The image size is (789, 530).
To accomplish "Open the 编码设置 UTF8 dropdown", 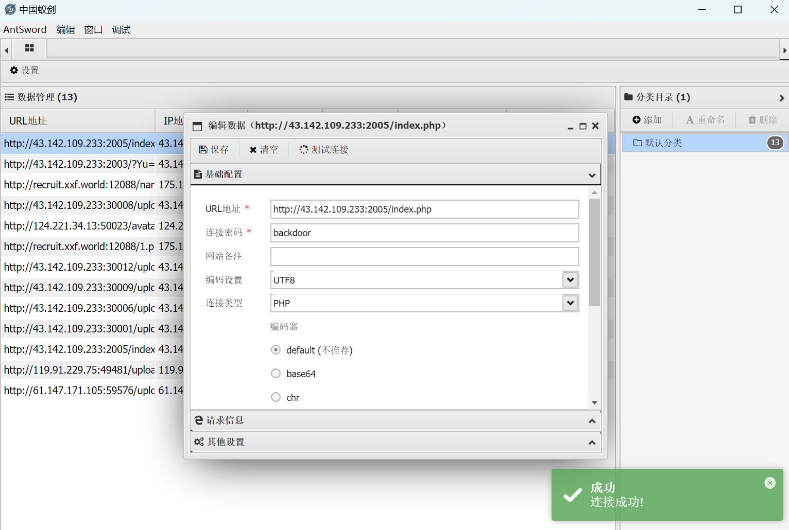I will point(570,280).
